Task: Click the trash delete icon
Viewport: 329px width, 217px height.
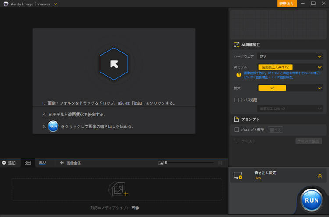Action: (220, 163)
